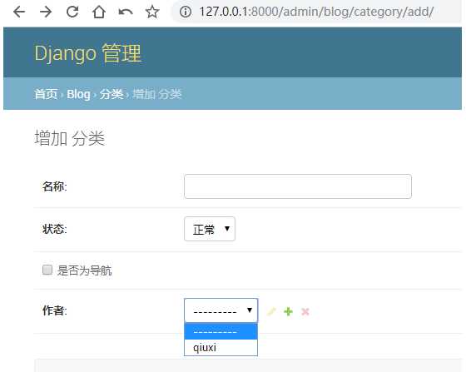This screenshot has height=372, width=466.
Task: Open the Django 管理 site header link
Action: 88,53
